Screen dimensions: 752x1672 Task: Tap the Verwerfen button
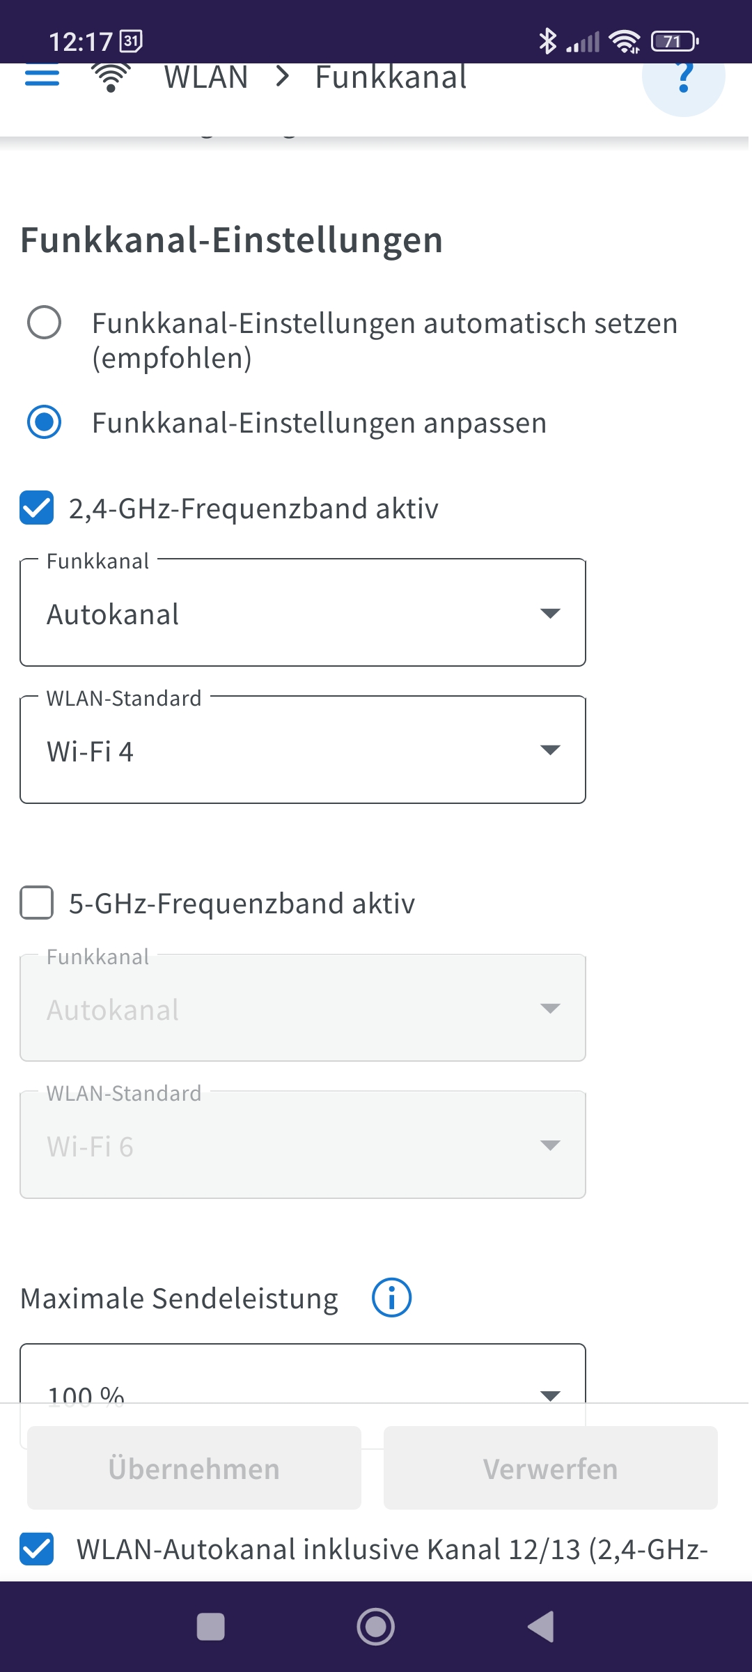pyautogui.click(x=551, y=1468)
